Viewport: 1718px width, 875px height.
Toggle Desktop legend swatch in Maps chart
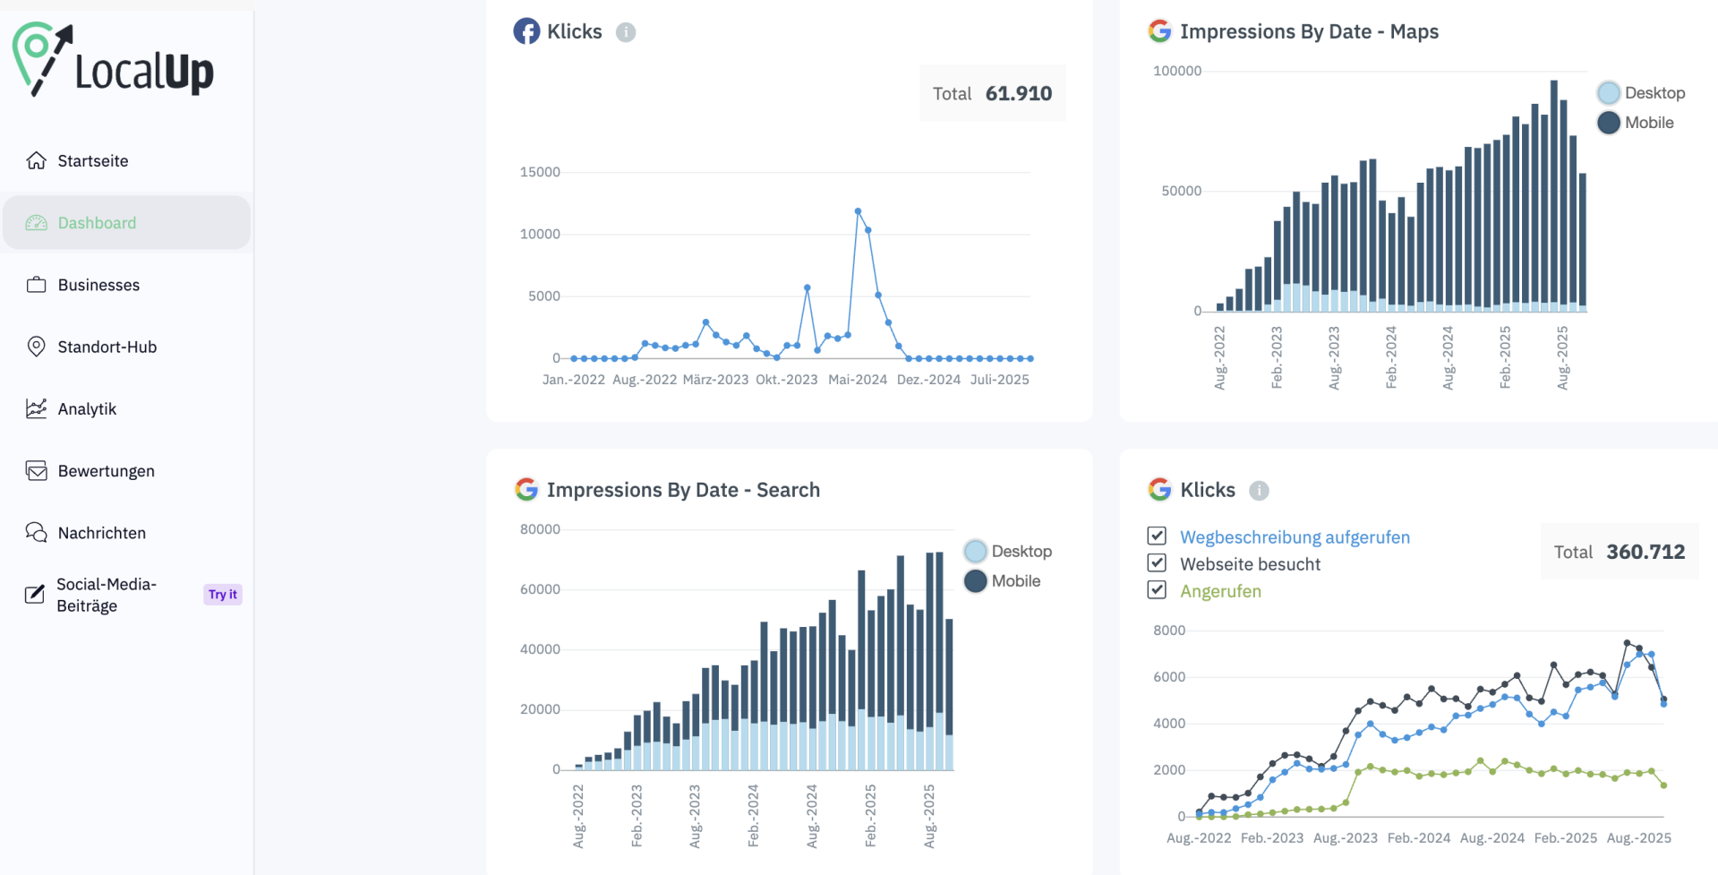pyautogui.click(x=1608, y=93)
